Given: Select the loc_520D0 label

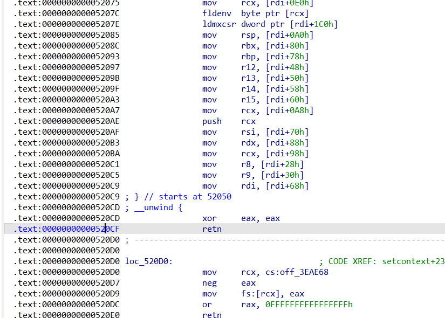Looking at the screenshot, I should tap(148, 261).
